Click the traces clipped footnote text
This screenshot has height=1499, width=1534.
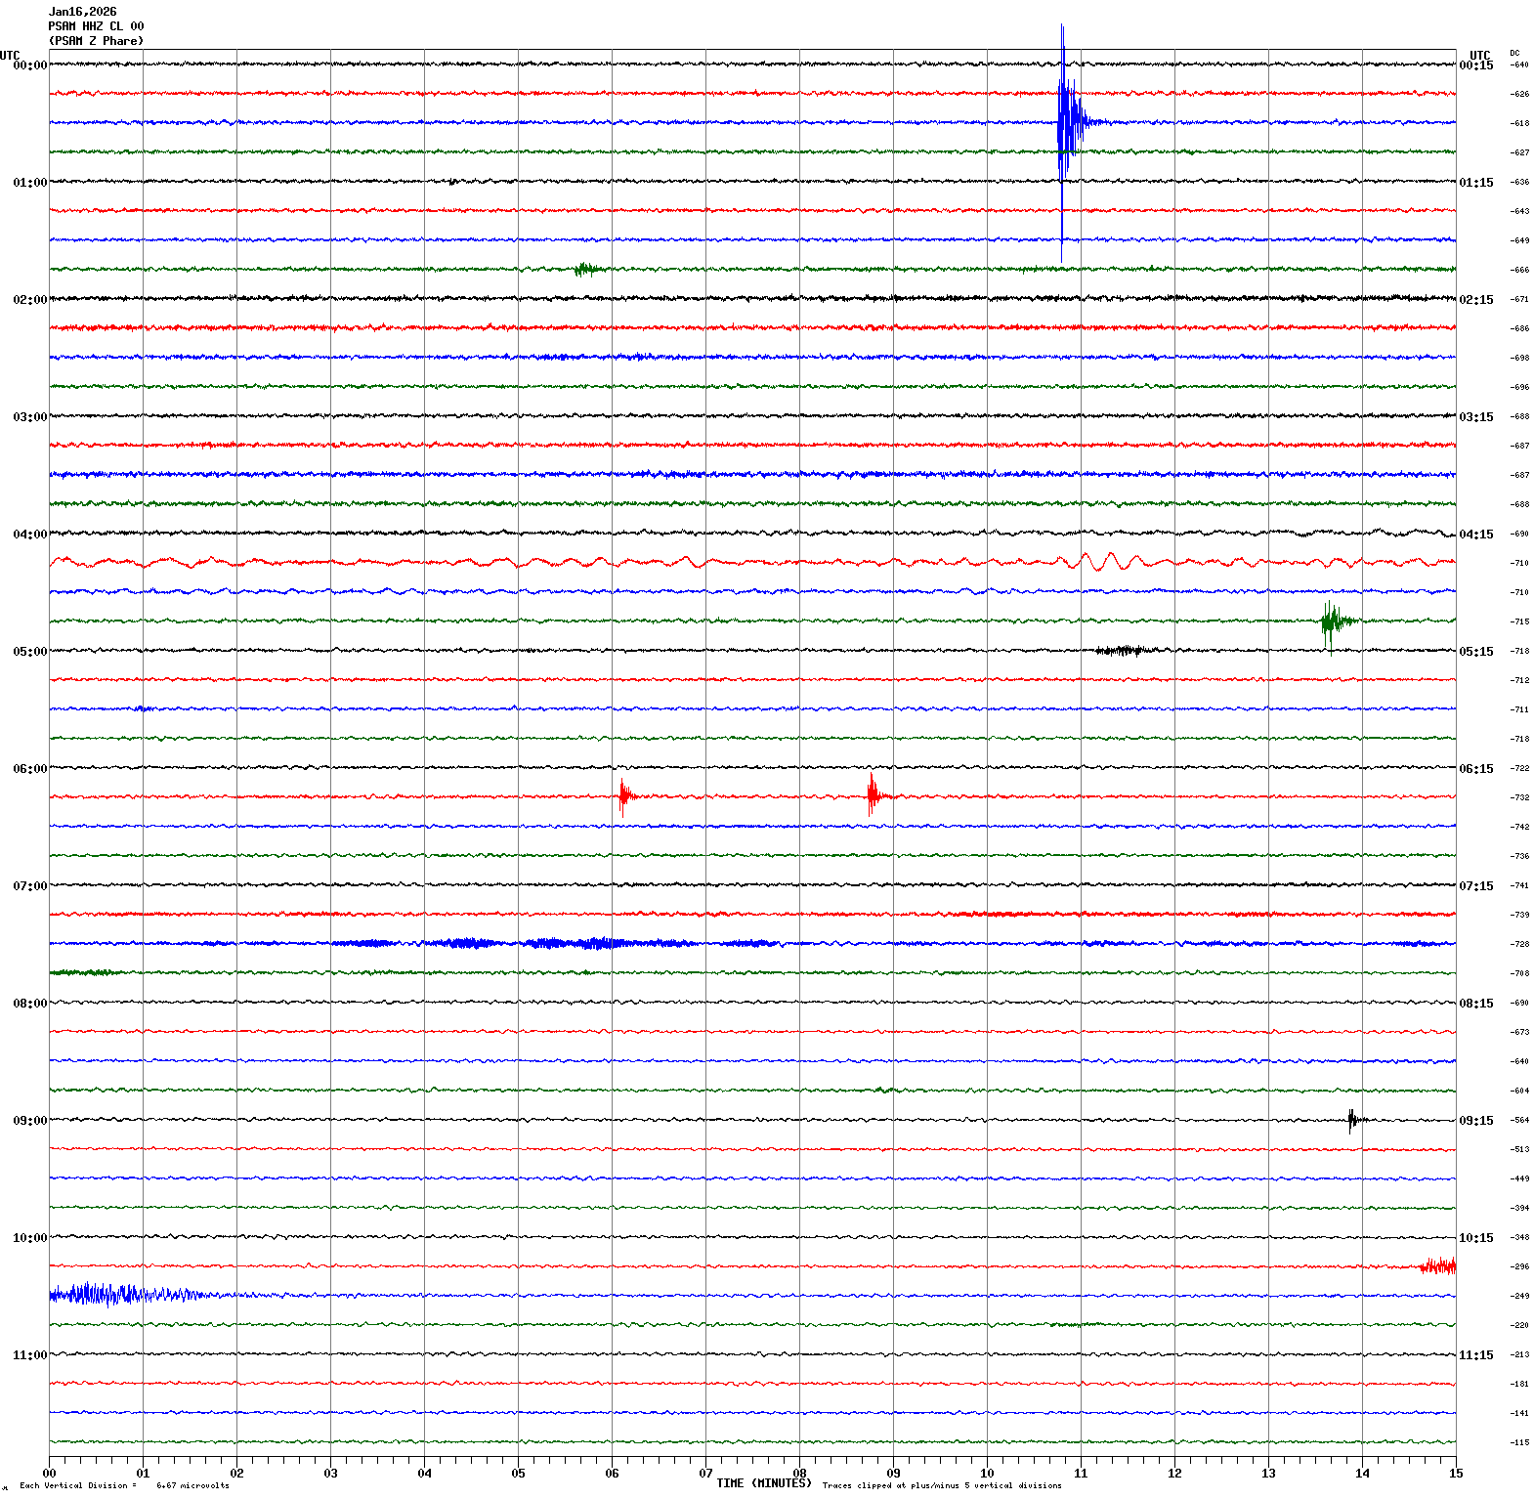pos(941,1485)
